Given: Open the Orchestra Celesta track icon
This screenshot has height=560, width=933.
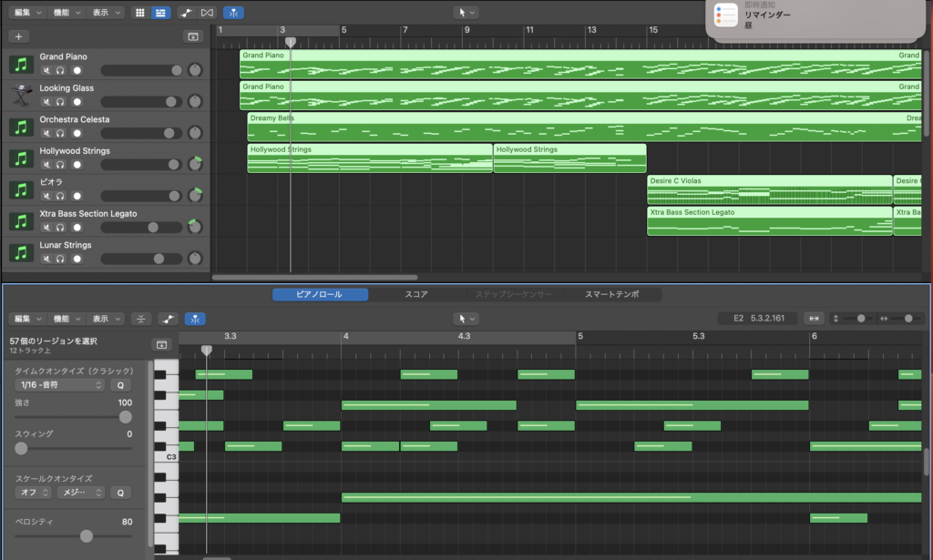Looking at the screenshot, I should click(21, 127).
